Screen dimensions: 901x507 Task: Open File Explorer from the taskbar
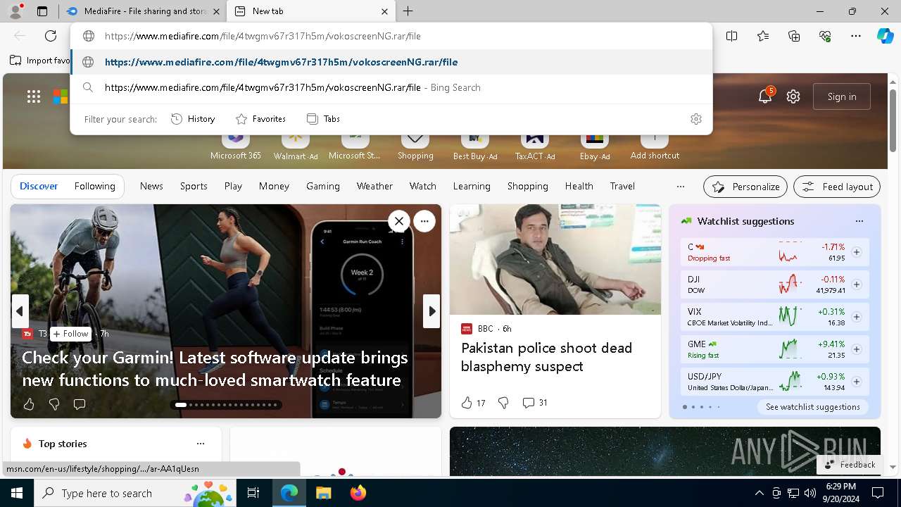323,493
